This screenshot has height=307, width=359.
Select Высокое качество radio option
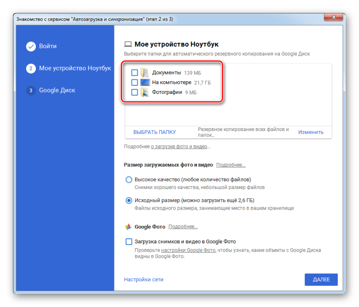(x=129, y=180)
